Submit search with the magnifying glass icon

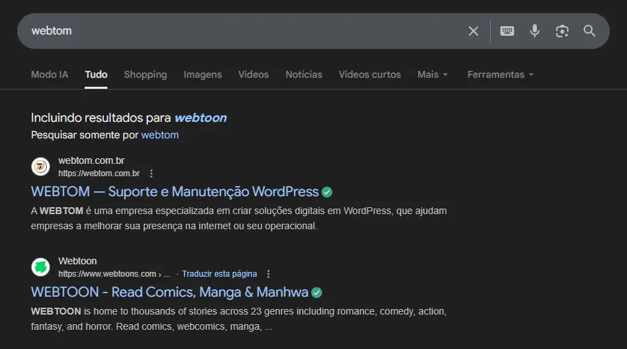tap(589, 31)
